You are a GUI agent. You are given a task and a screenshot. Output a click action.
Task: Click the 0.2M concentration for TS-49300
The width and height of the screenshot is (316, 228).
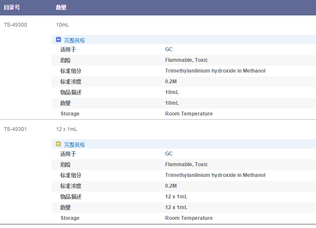(171, 82)
